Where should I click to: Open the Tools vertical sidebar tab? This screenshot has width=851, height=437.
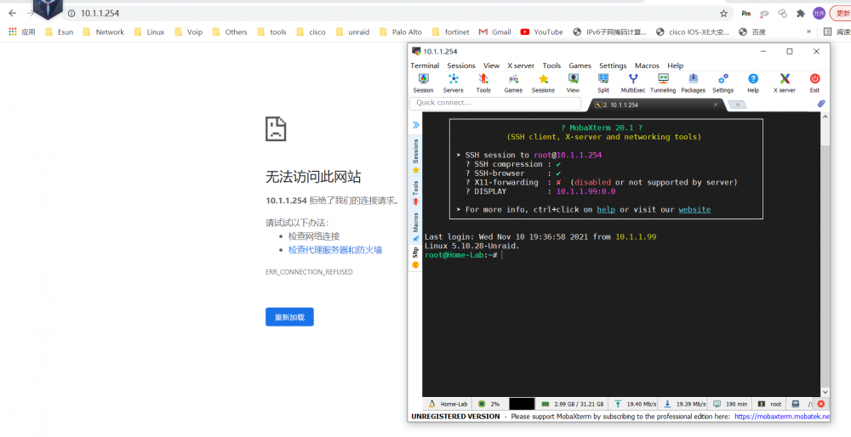point(416,193)
